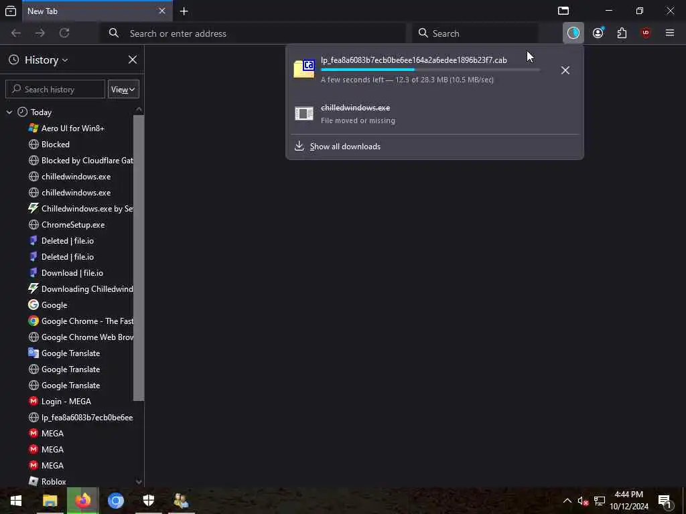Reload the current page
Screen dimensions: 686x514
click(64, 33)
